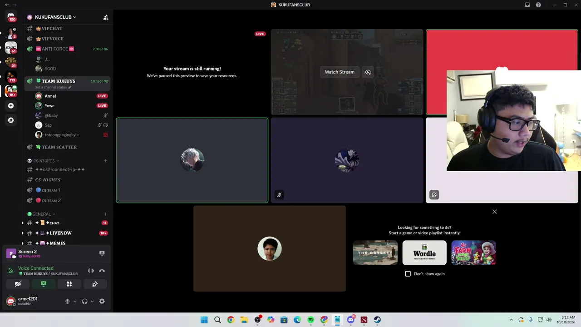Open Spotify from the taskbar
581x327 pixels.
310,320
